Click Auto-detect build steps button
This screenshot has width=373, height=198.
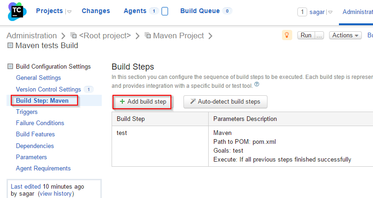click(x=225, y=101)
